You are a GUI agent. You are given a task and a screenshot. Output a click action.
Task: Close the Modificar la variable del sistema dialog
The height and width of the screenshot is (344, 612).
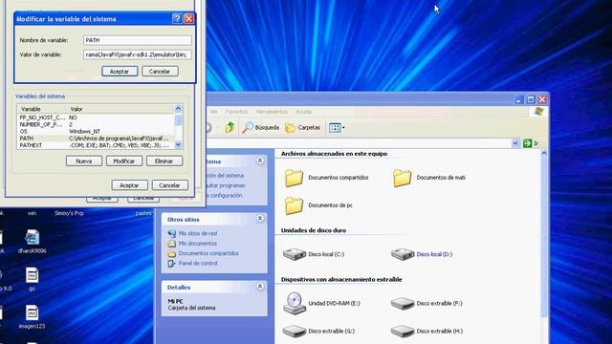189,18
